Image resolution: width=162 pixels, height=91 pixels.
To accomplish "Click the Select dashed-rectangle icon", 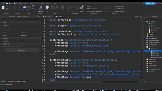I will click(x=34, y=7).
